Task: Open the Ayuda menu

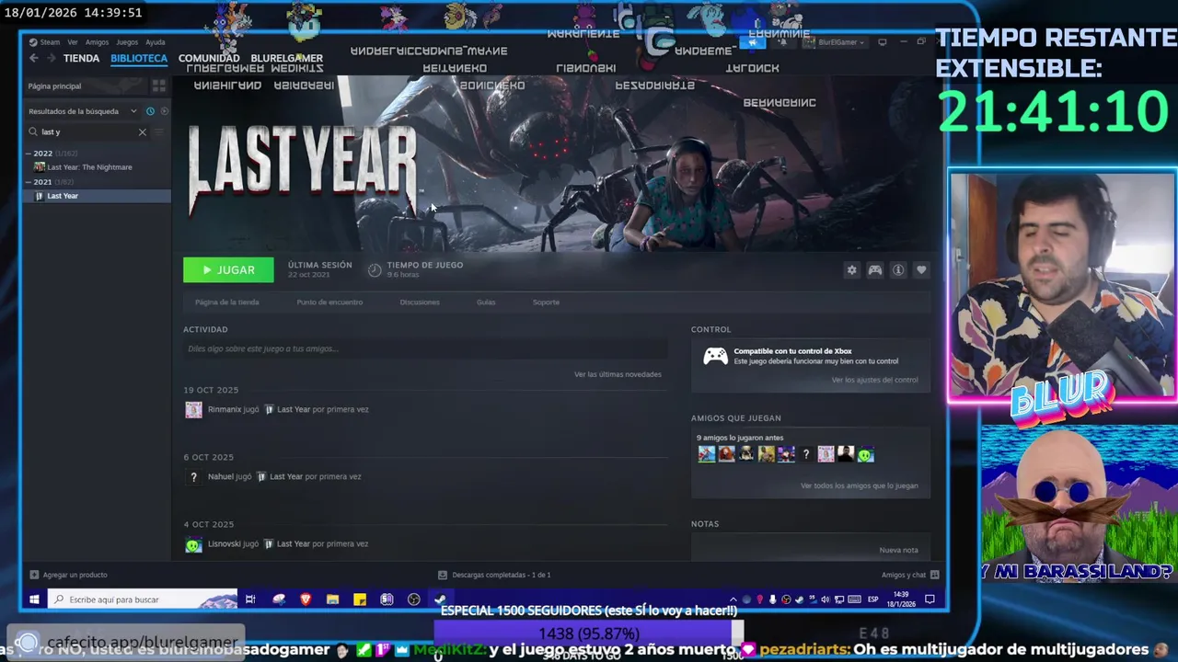Action: click(156, 42)
